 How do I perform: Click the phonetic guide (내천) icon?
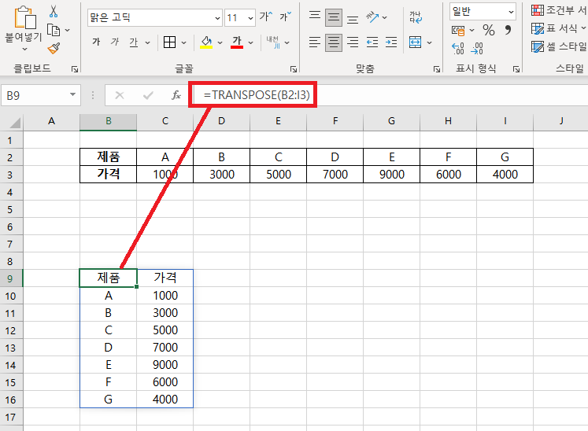point(273,42)
